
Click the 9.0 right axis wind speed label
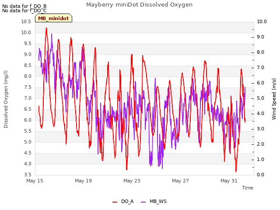260,37
